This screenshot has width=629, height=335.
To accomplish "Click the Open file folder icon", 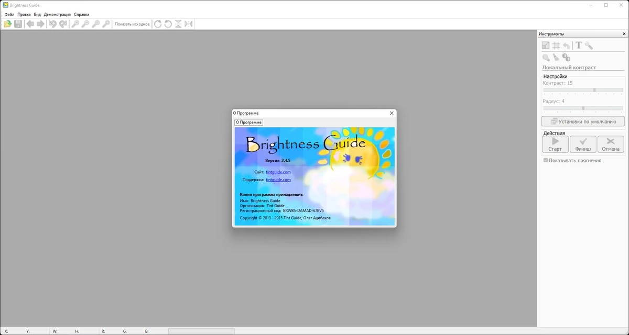I will click(x=8, y=24).
